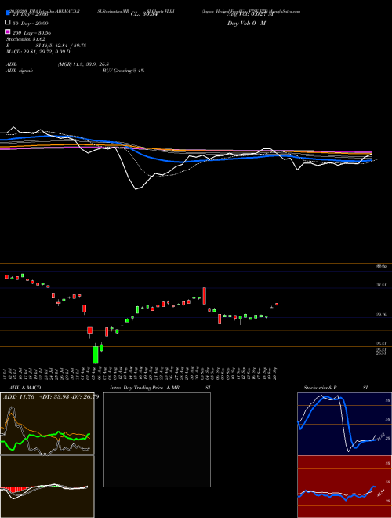Click the 'Intra Day Trading Price & MR' title

(x=144, y=388)
